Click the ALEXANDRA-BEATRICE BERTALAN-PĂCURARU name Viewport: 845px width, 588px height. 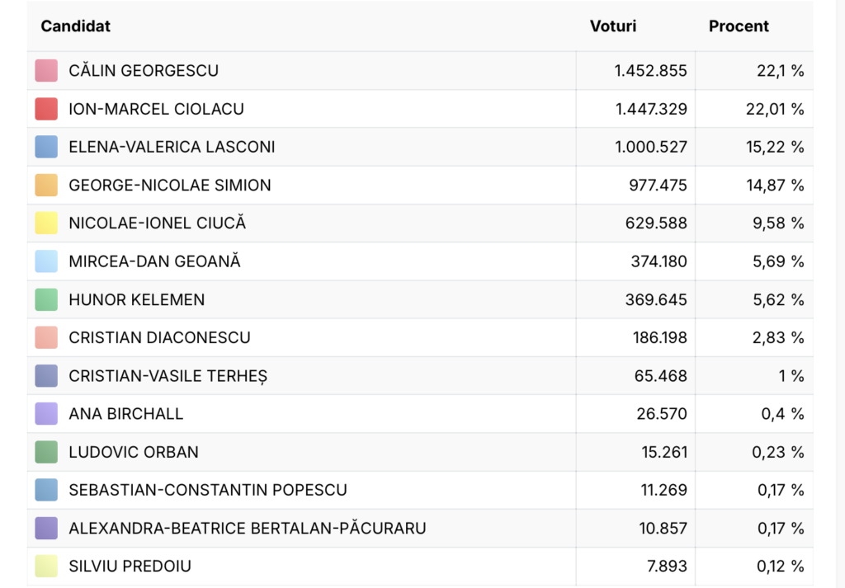coord(248,529)
